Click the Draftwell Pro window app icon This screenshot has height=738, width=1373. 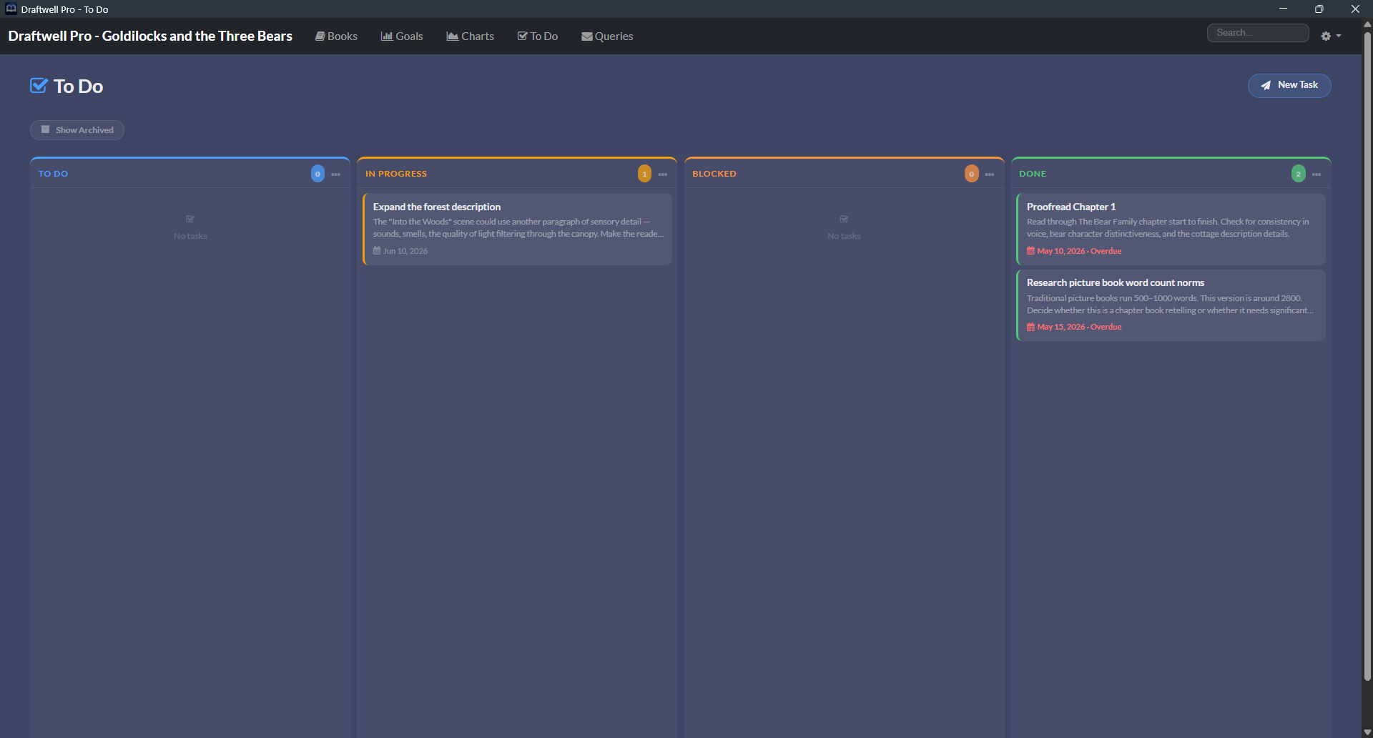click(11, 9)
